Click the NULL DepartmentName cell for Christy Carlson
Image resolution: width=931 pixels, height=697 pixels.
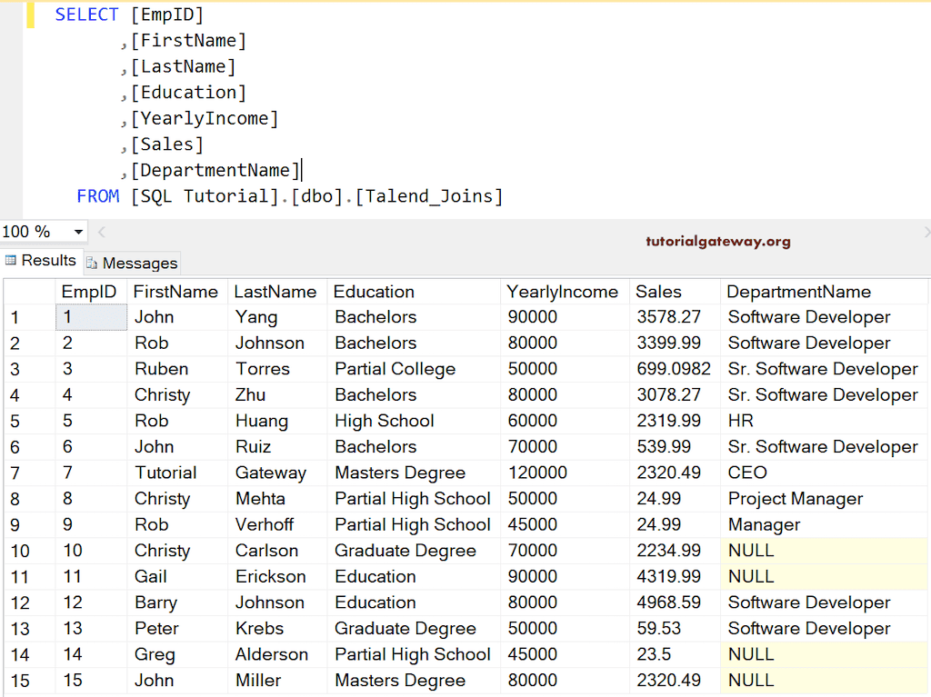[824, 551]
